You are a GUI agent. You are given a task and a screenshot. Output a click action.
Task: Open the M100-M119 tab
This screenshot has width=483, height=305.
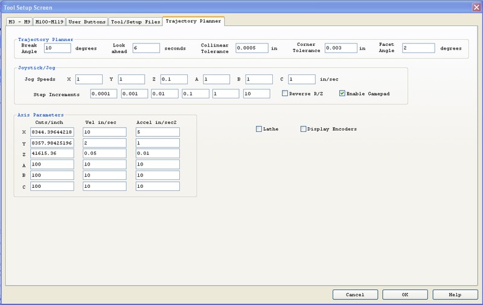click(48, 22)
